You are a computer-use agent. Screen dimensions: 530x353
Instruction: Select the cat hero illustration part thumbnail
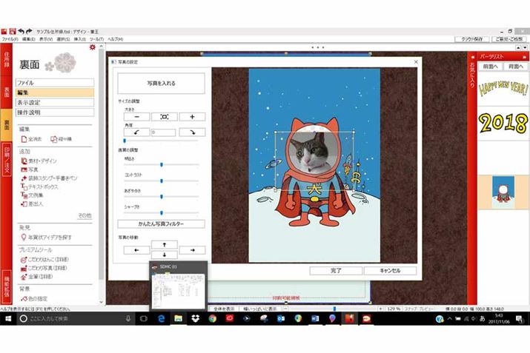coord(503,192)
